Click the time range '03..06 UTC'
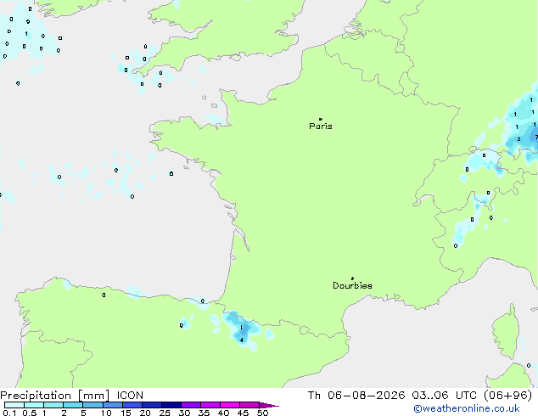This screenshot has height=416, width=538. coord(445,396)
